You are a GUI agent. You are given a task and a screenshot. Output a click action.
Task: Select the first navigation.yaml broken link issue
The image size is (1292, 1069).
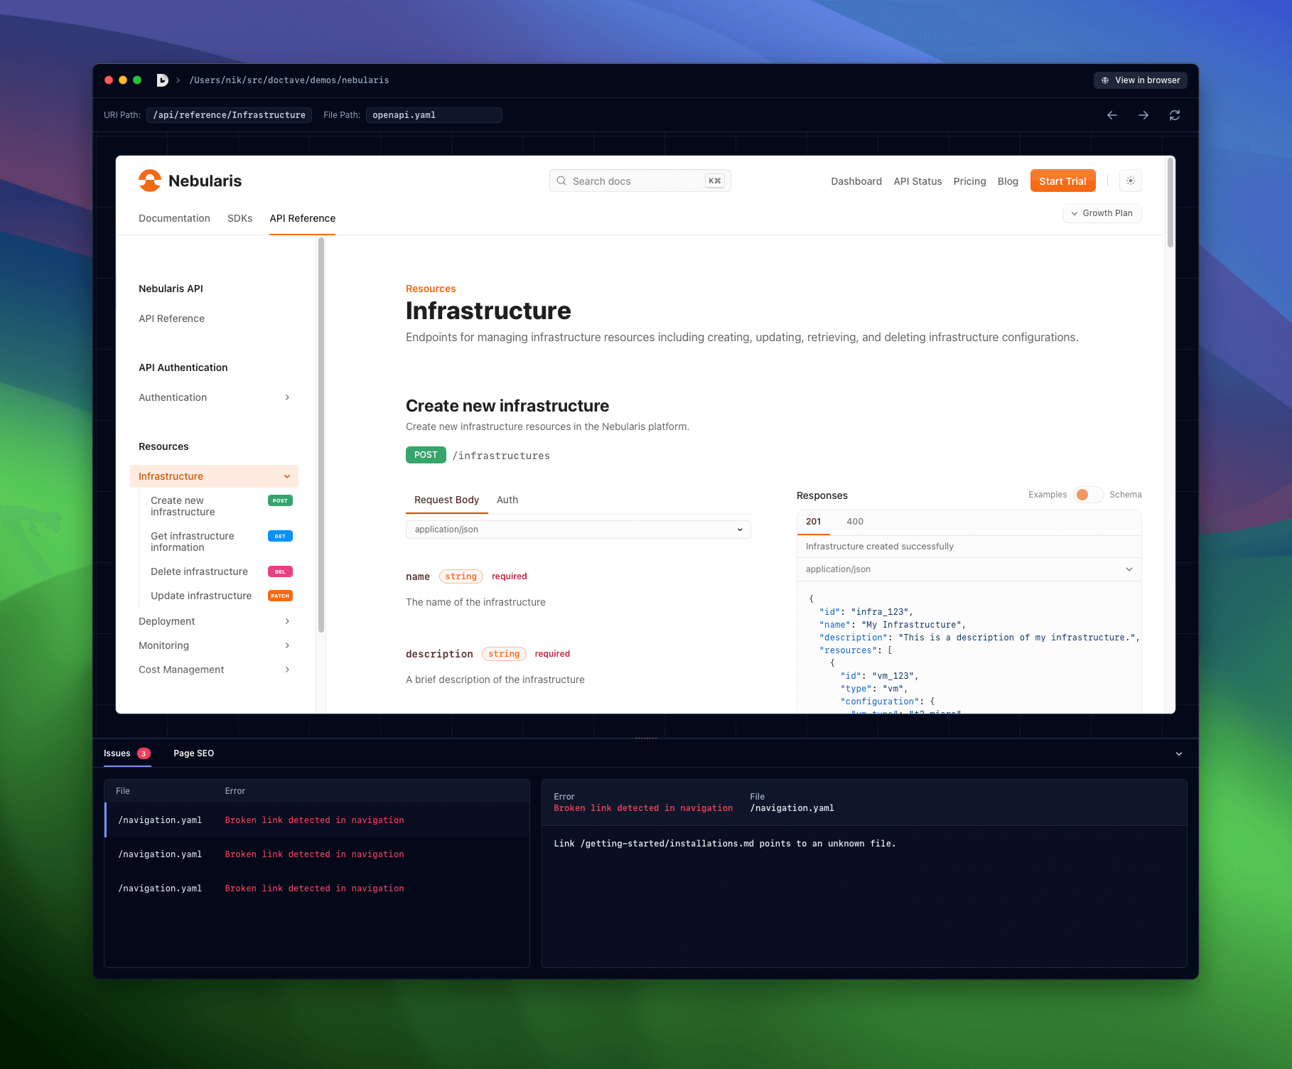[x=315, y=820]
